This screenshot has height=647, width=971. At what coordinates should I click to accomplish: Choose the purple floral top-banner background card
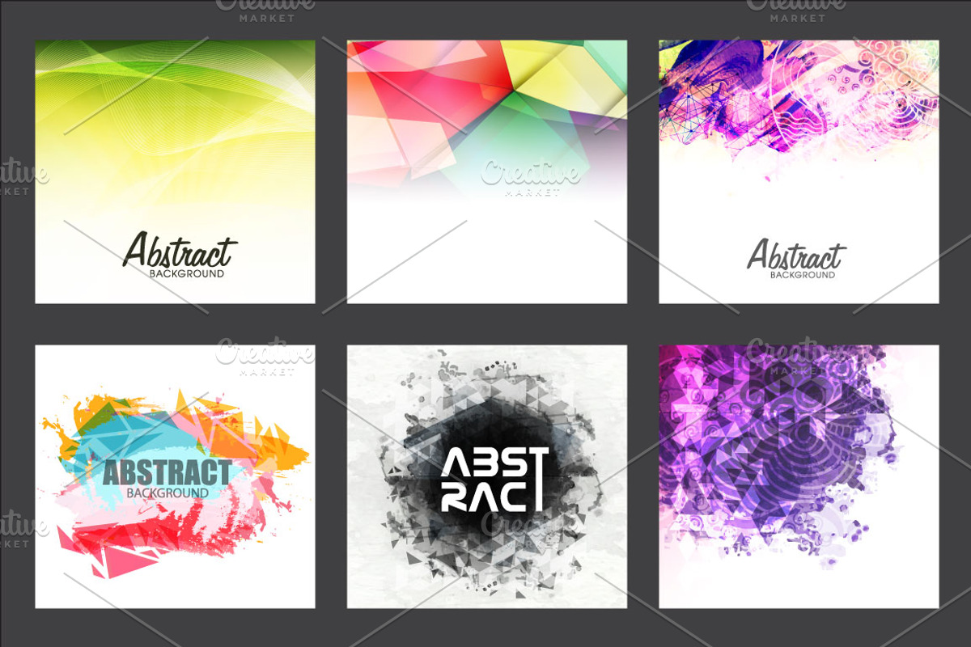[799, 171]
